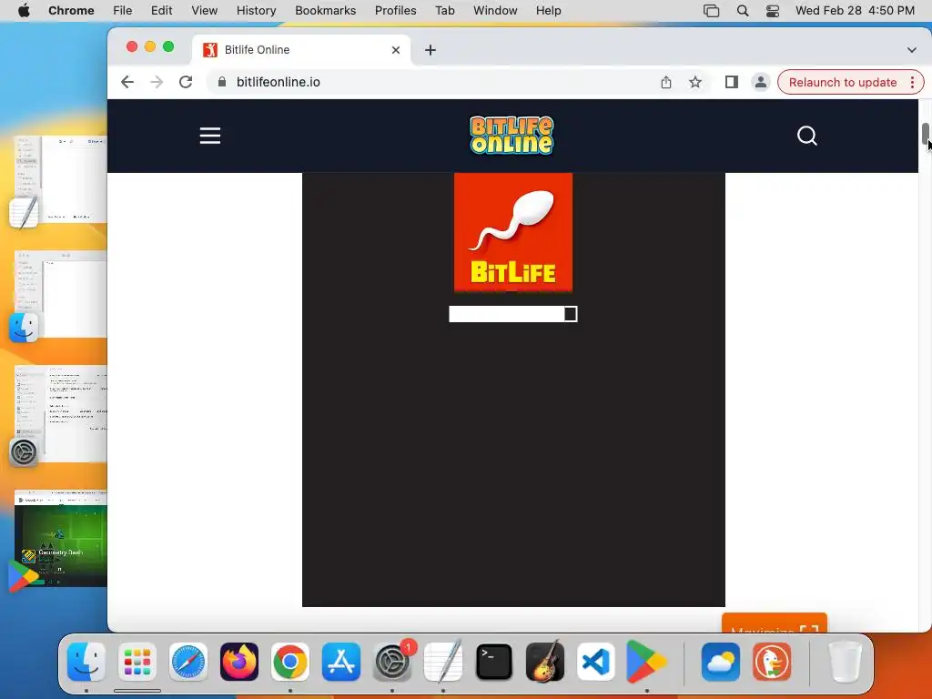The width and height of the screenshot is (932, 699).
Task: Click the date and time clock
Action: pyautogui.click(x=855, y=10)
